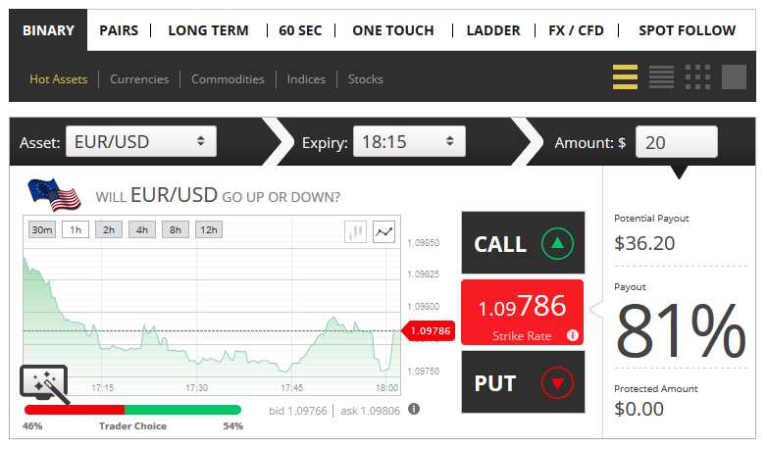Set chart timeframe to 30m
The height and width of the screenshot is (449, 767).
42,229
